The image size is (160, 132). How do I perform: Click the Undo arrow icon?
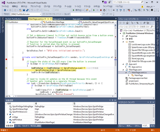pyautogui.click(x=32, y=10)
